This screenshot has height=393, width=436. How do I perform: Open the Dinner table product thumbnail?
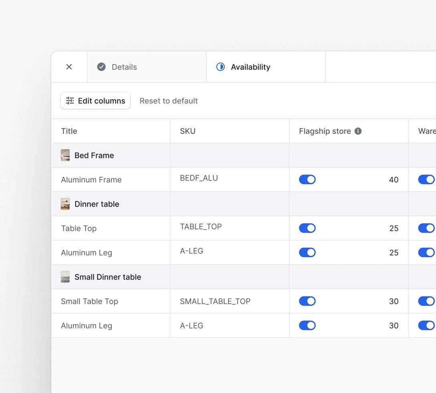point(65,204)
